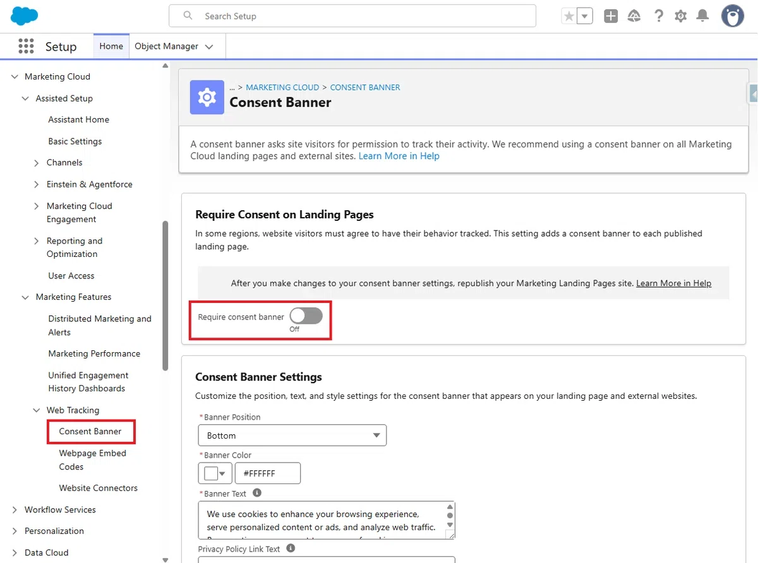Open the Help question mark icon
Screen dimensions: 758x563
(x=659, y=16)
